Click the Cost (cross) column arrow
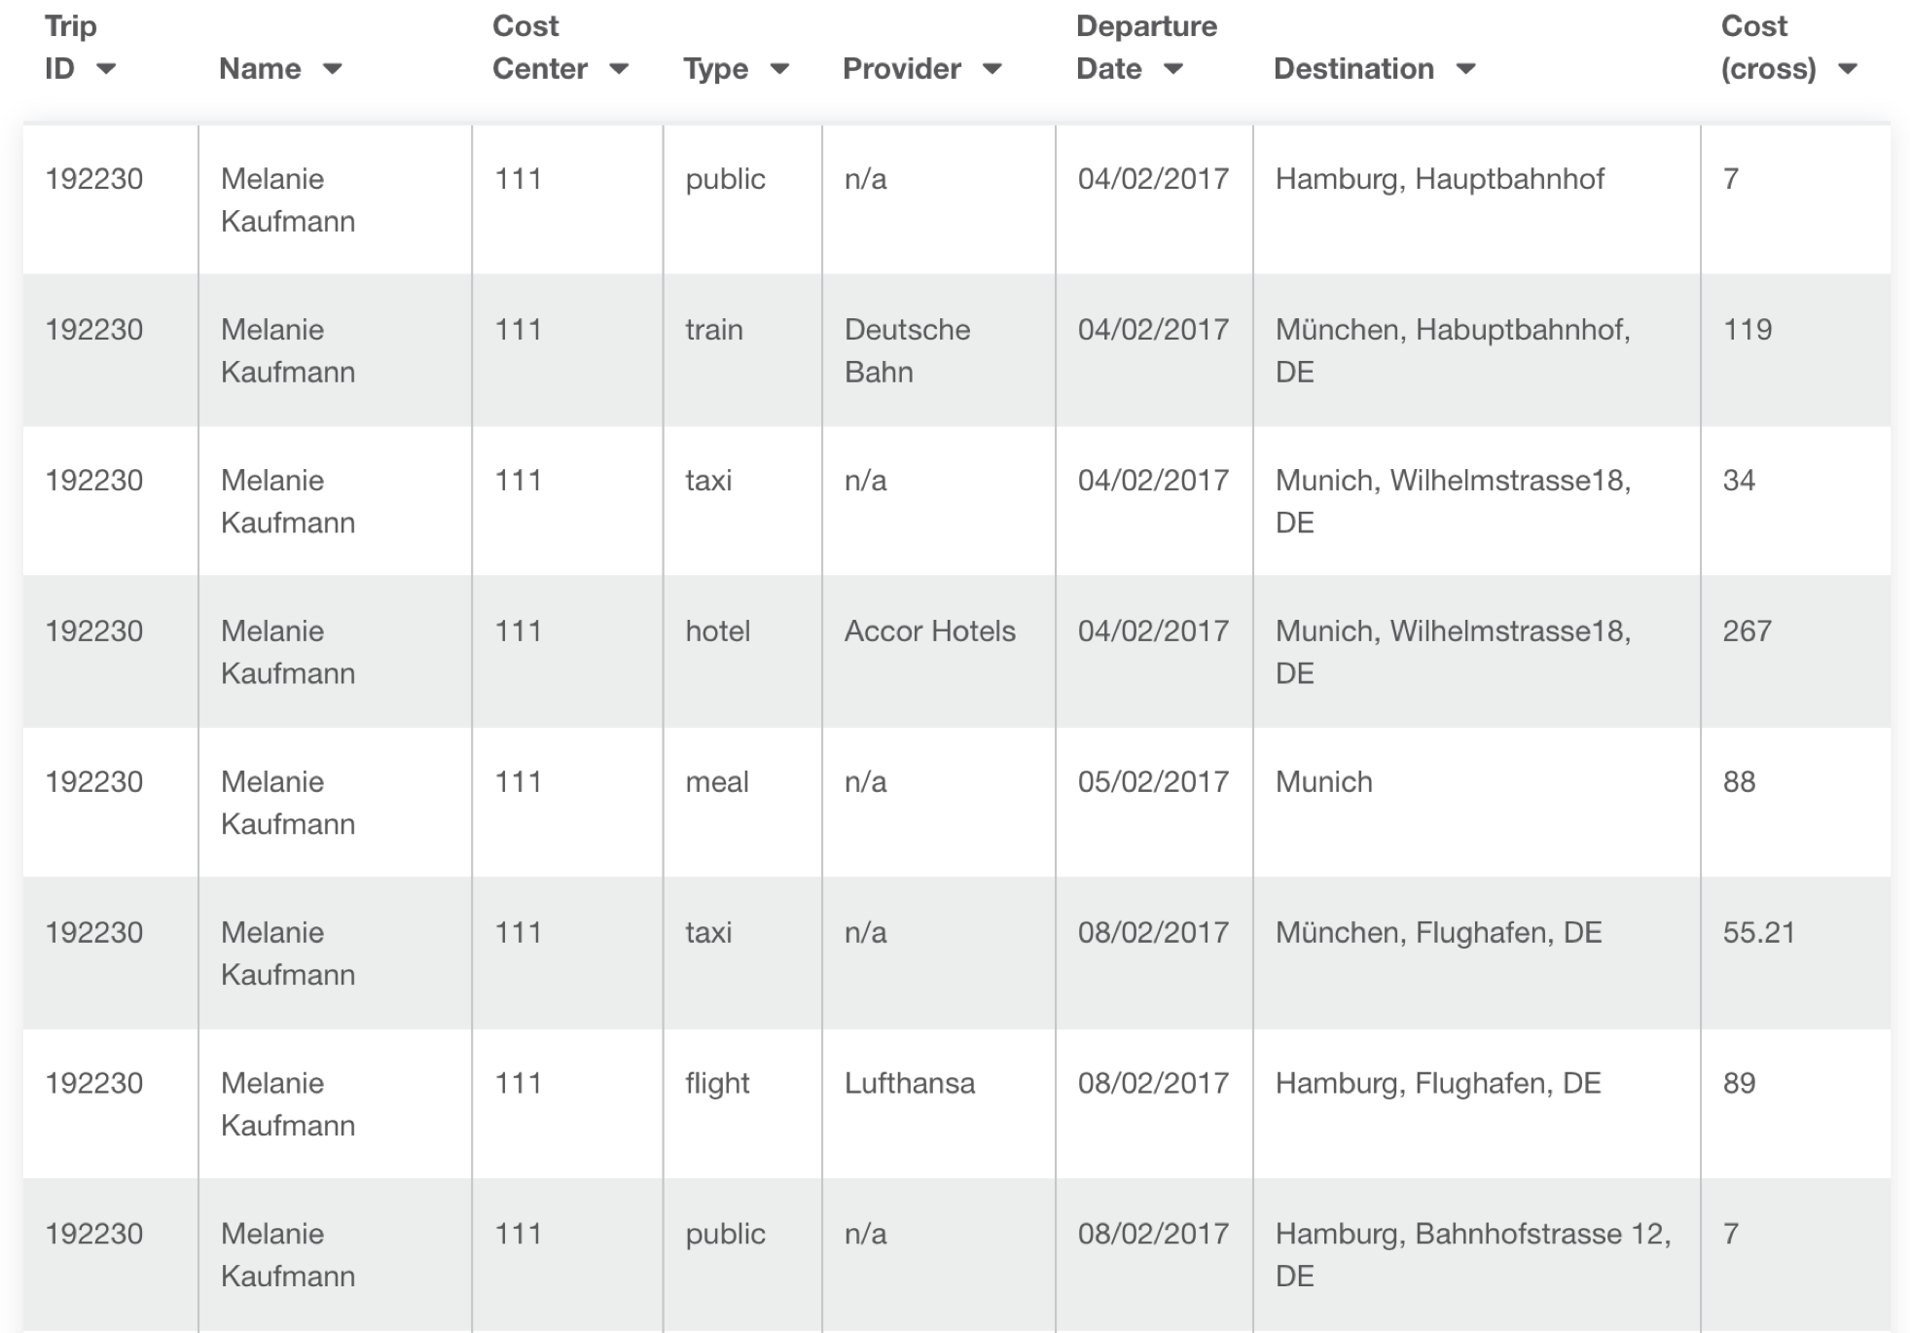 click(1848, 69)
